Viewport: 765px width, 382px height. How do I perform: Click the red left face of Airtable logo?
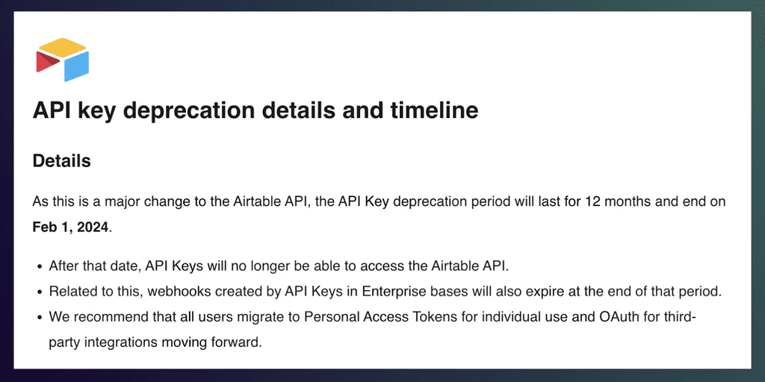(46, 63)
